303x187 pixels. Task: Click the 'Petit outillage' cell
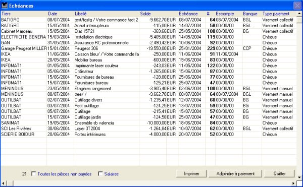pyautogui.click(x=86, y=106)
